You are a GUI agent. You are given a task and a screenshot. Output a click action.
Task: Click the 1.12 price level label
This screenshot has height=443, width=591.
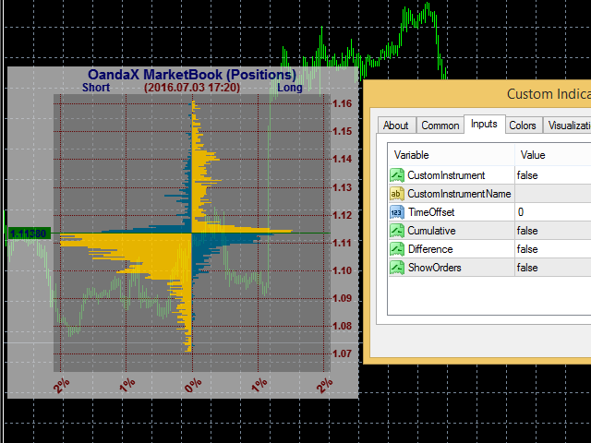pyautogui.click(x=343, y=215)
